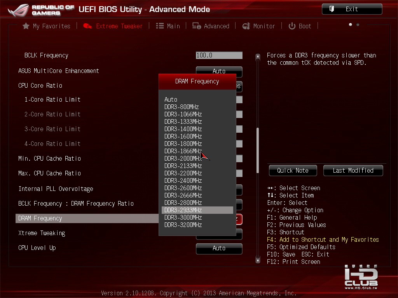Image resolution: width=398 pixels, height=298 pixels.
Task: Click the highlighted DRAM Frequency row label
Action: click(x=40, y=218)
